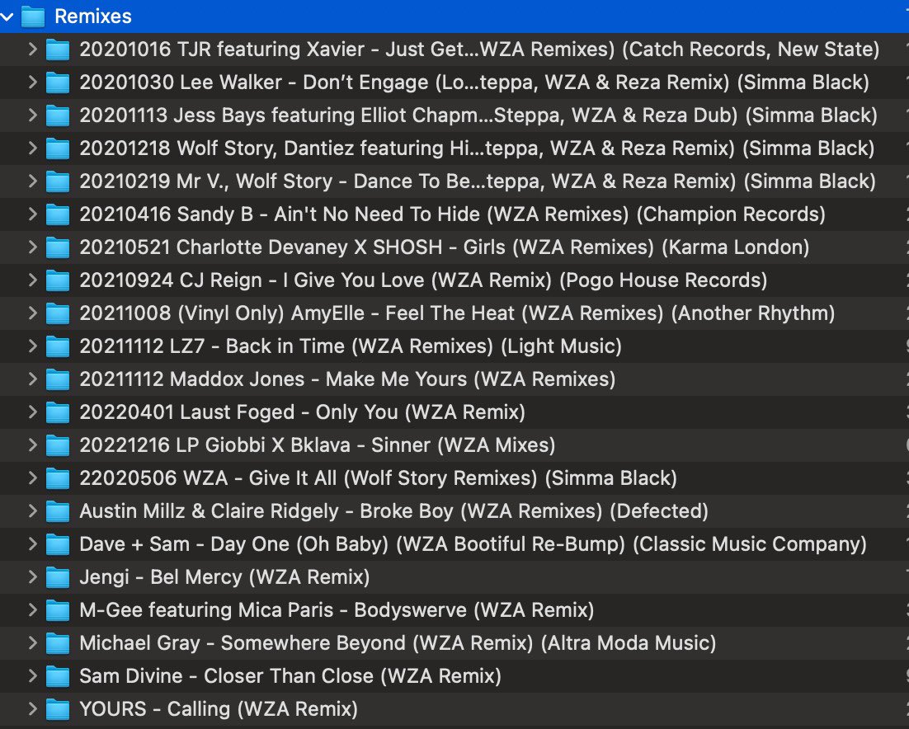Click folder icon for 20210924 CJ Reign

[x=58, y=281]
